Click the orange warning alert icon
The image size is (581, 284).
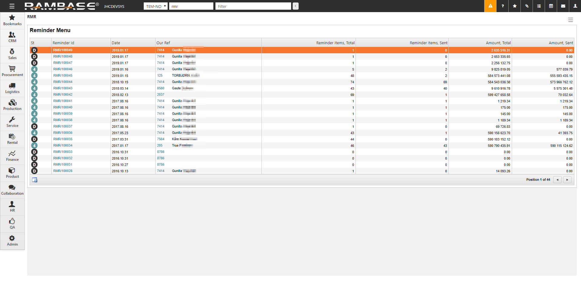(x=490, y=6)
